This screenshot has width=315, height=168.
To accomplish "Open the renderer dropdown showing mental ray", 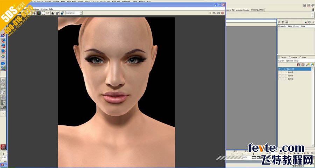I will tap(74, 13).
